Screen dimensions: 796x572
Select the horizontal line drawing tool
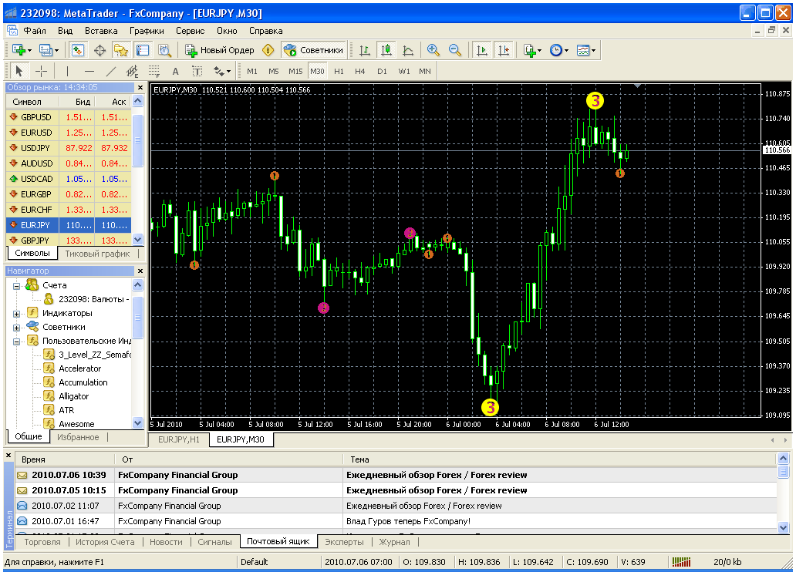(x=89, y=71)
